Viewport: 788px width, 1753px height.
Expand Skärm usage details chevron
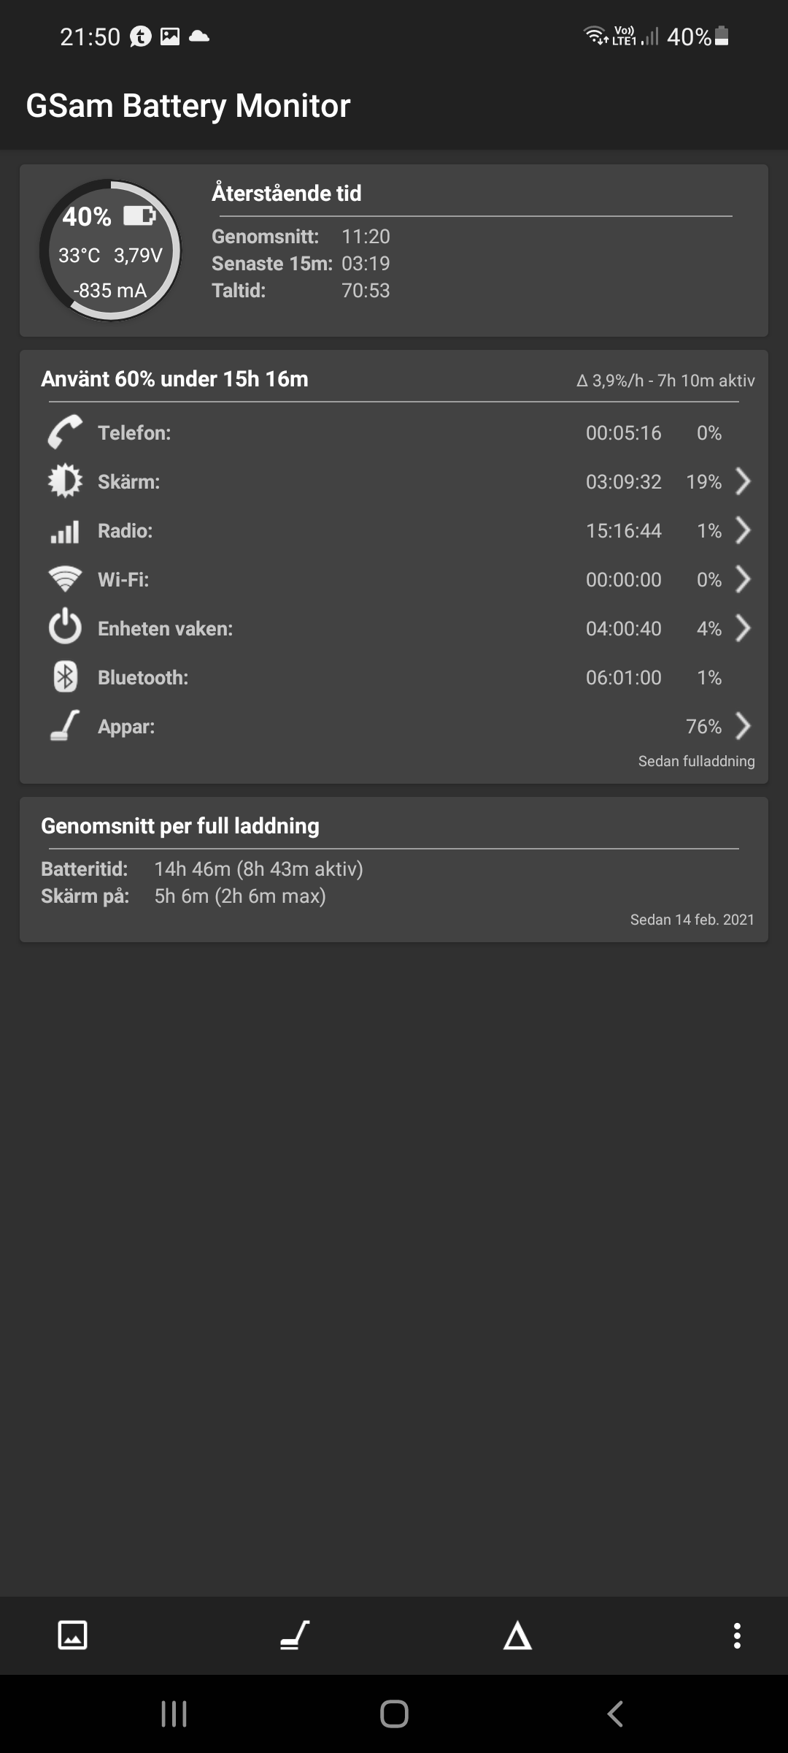pos(743,481)
